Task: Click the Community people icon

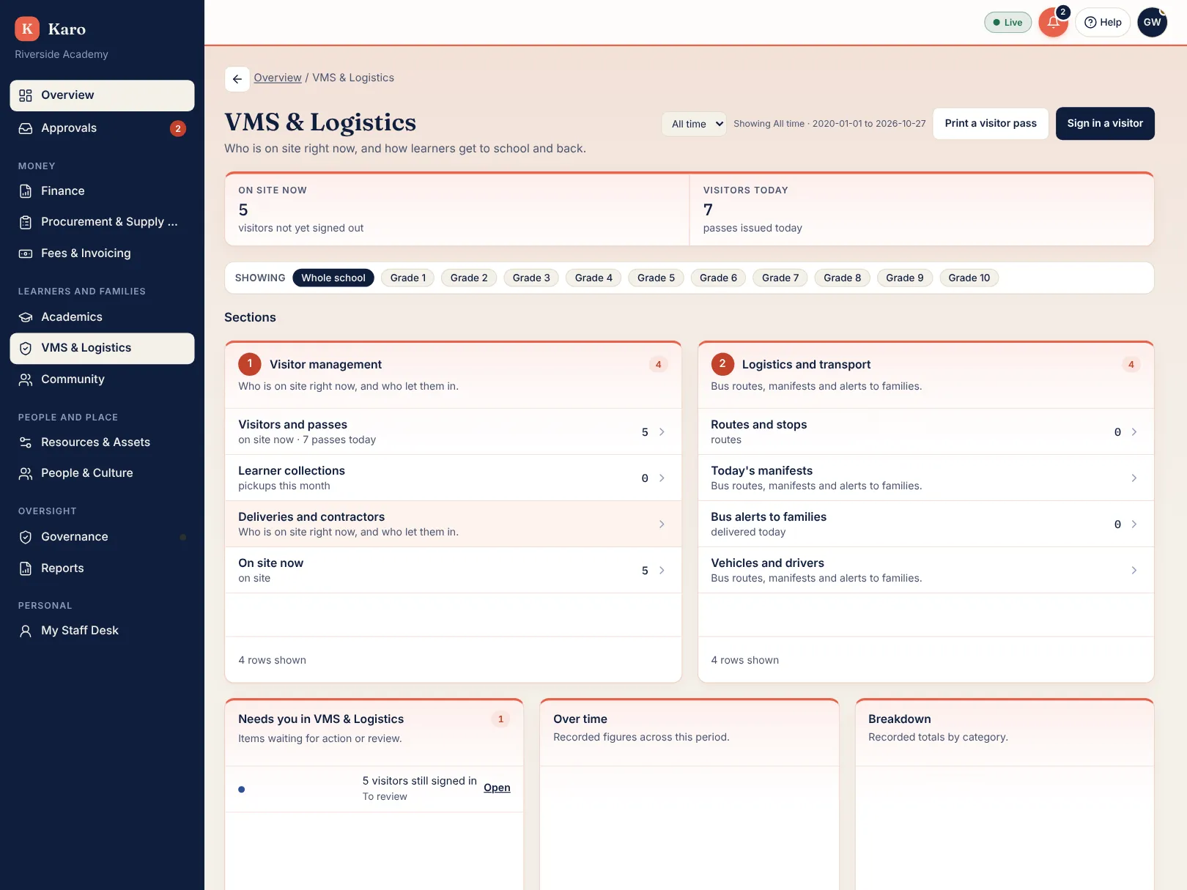Action: 26,379
